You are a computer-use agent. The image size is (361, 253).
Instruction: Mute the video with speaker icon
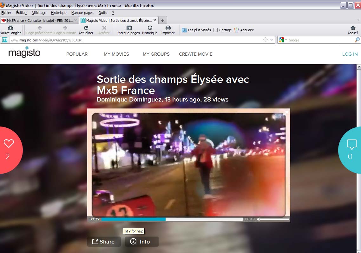click(258, 219)
